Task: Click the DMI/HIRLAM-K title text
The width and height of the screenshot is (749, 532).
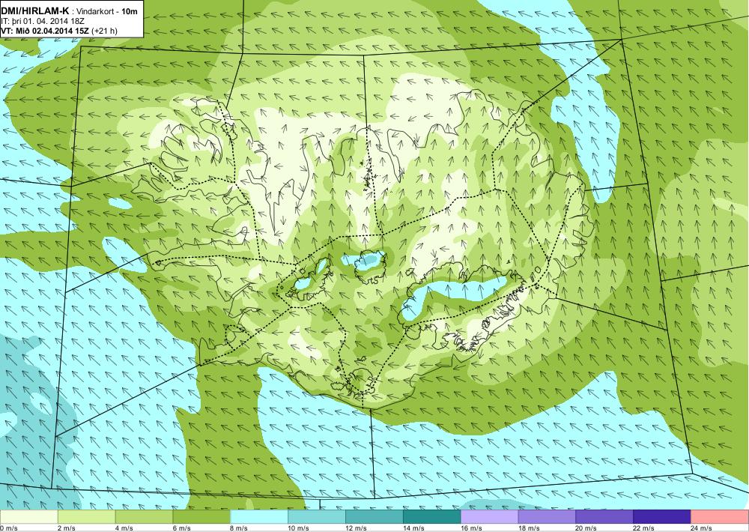Action: [35, 11]
